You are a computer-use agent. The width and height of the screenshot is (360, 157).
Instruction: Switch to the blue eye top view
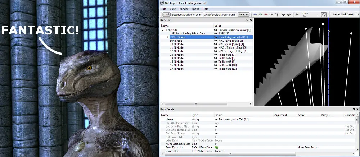pos(255,14)
